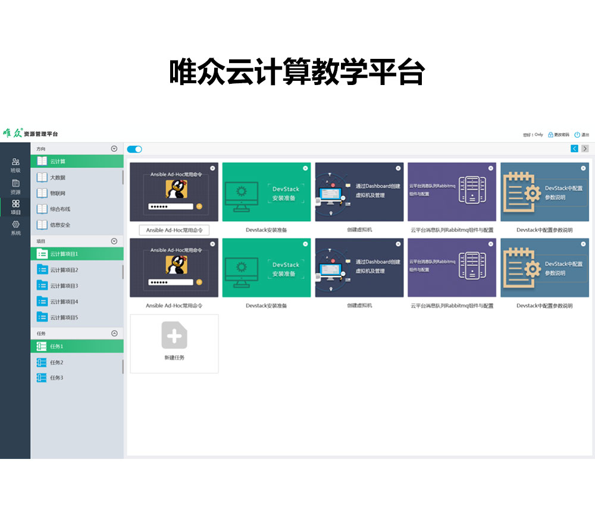
Task: Select the 任务2 task icon
Action: click(42, 363)
